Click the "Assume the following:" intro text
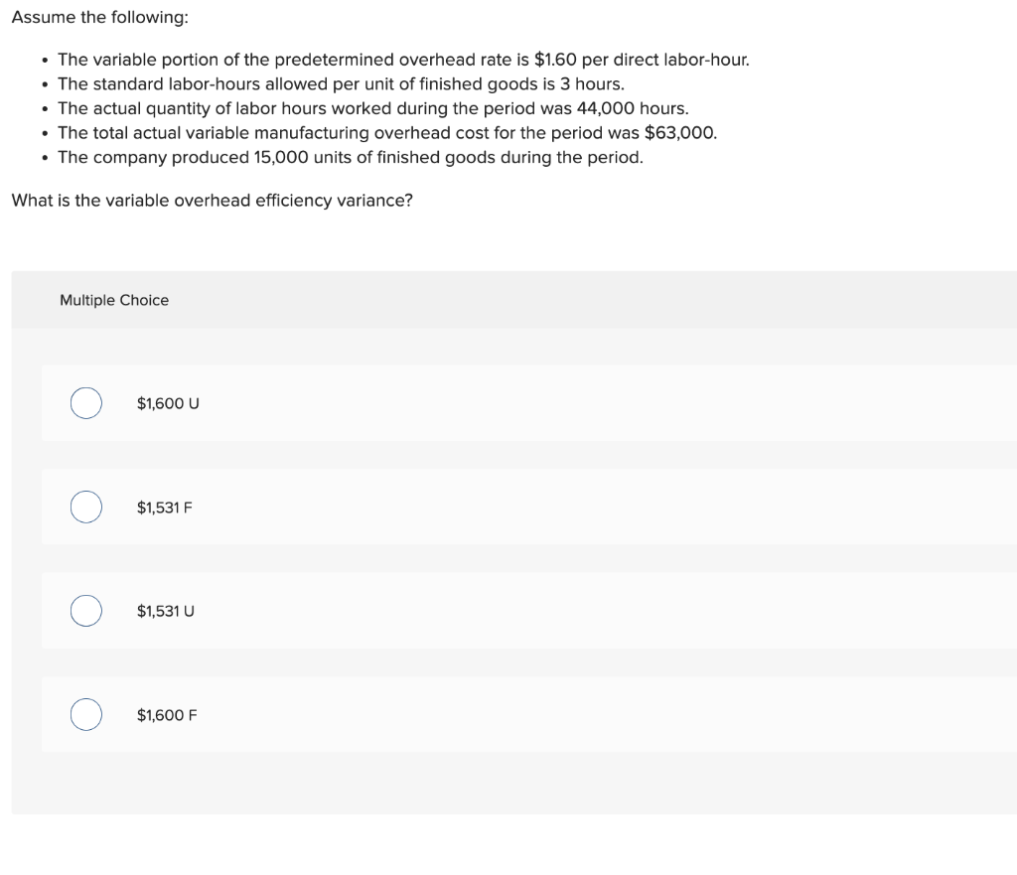1017x875 pixels. [x=100, y=17]
